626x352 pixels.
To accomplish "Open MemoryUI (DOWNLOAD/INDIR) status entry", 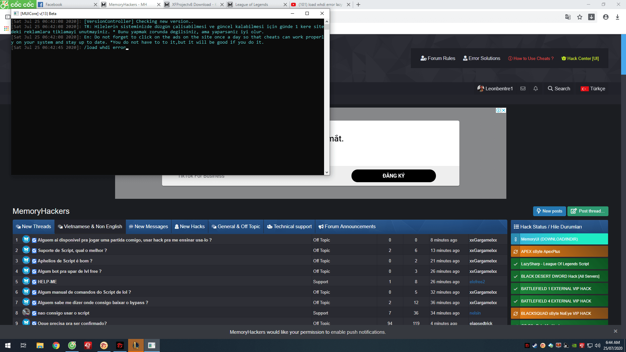I will (x=559, y=239).
